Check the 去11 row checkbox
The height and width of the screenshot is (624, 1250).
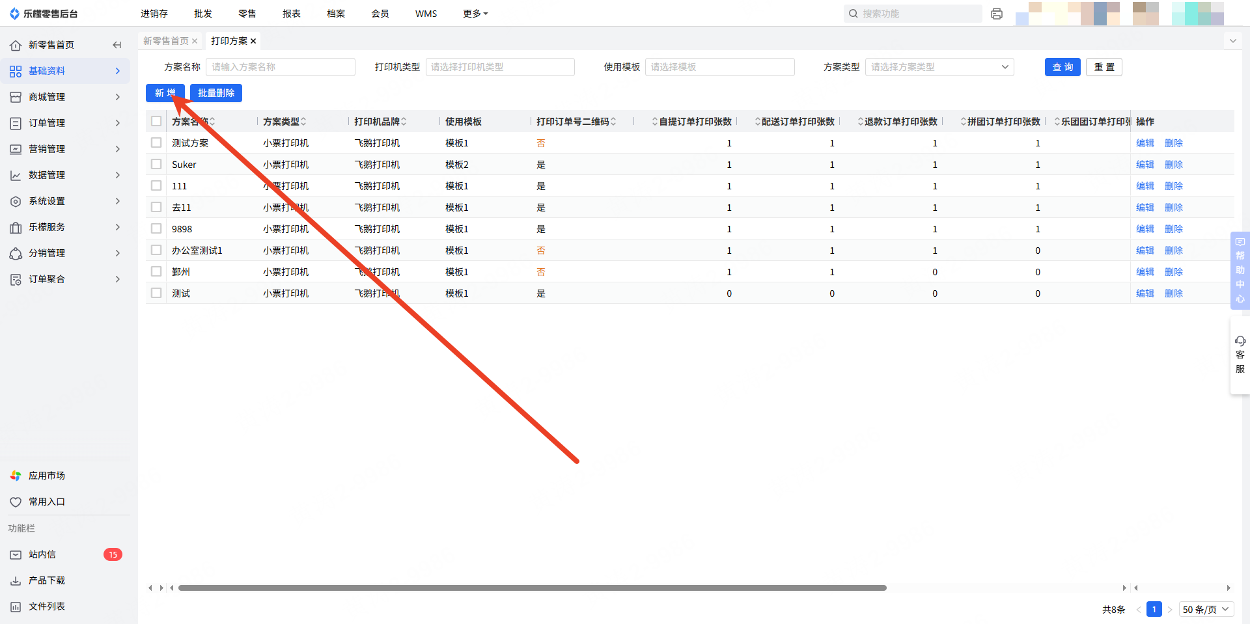(x=156, y=207)
